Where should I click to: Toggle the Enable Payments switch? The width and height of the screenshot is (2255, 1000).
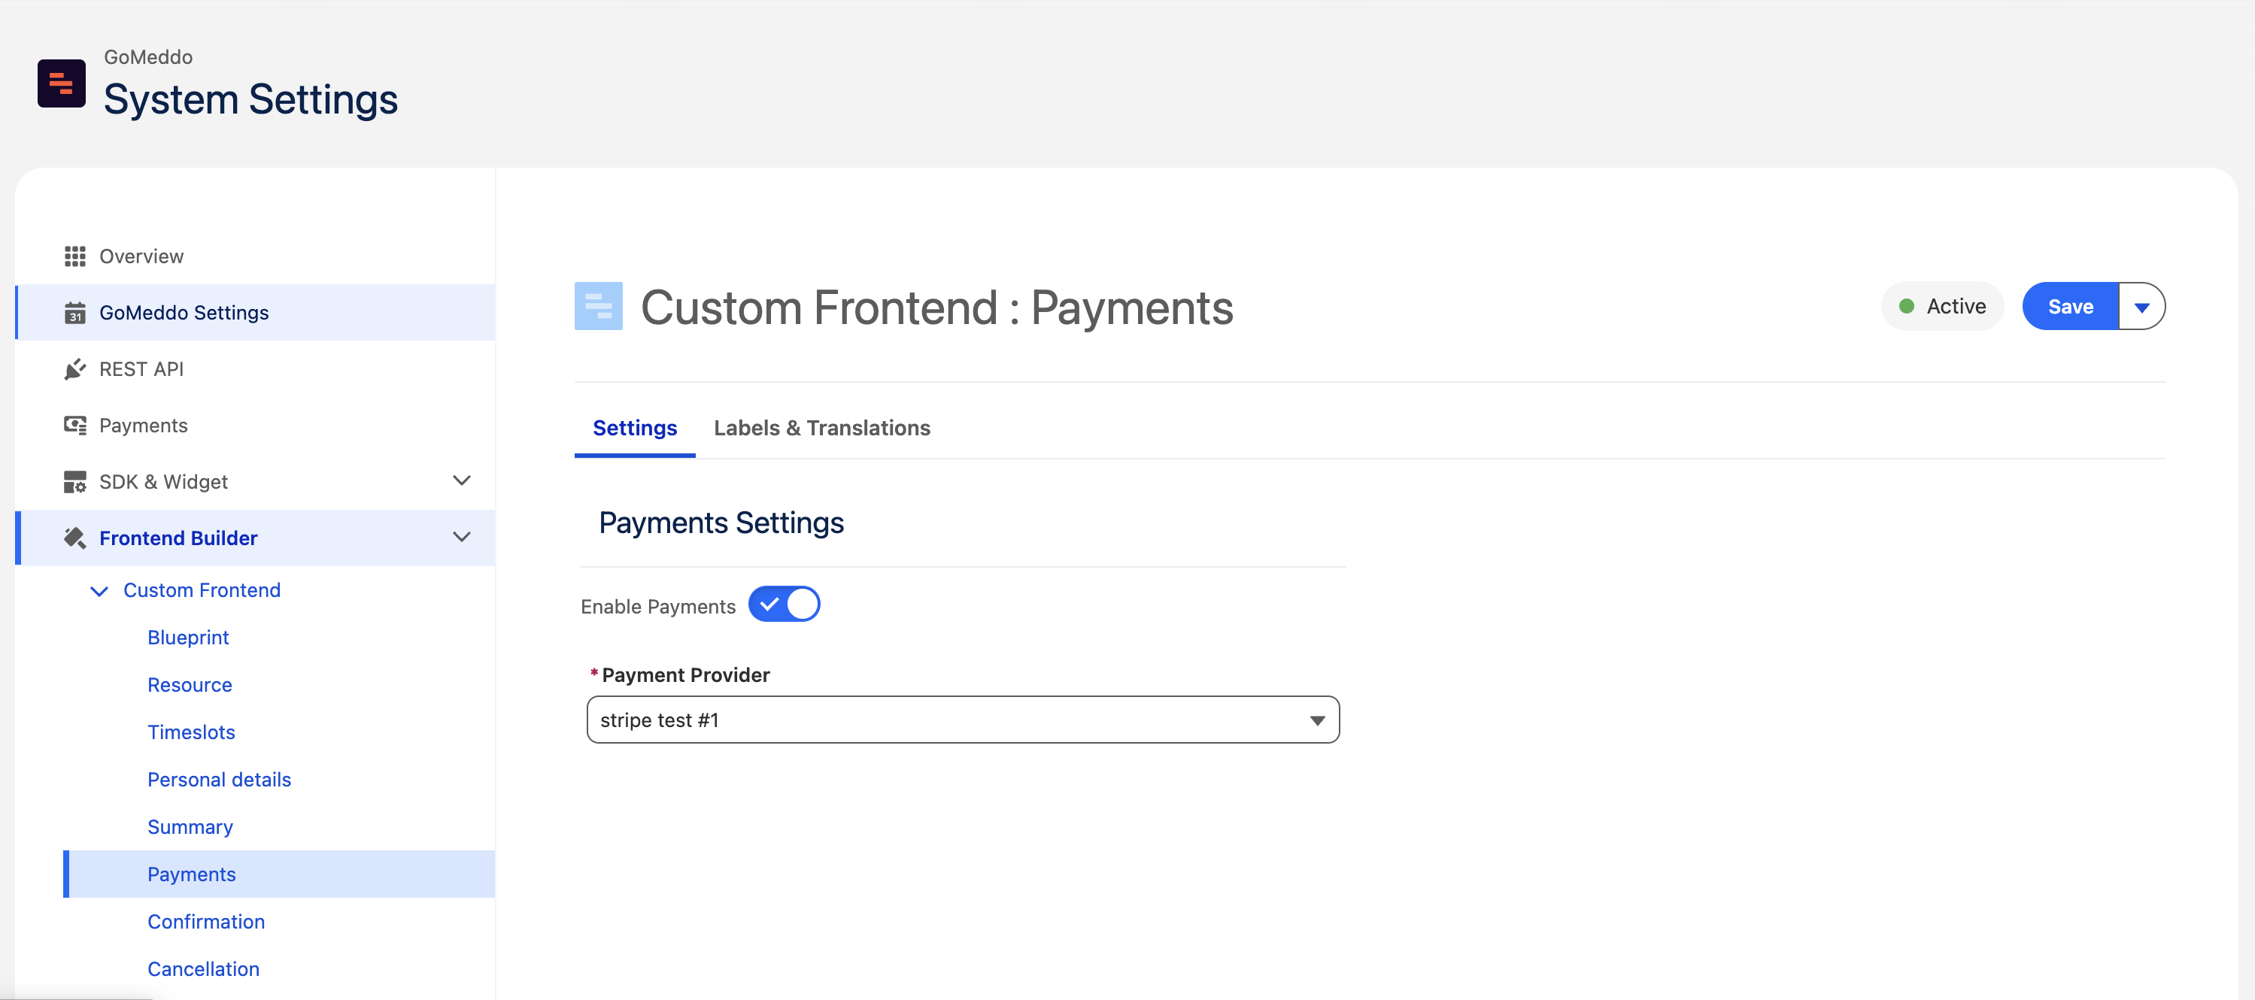tap(784, 605)
